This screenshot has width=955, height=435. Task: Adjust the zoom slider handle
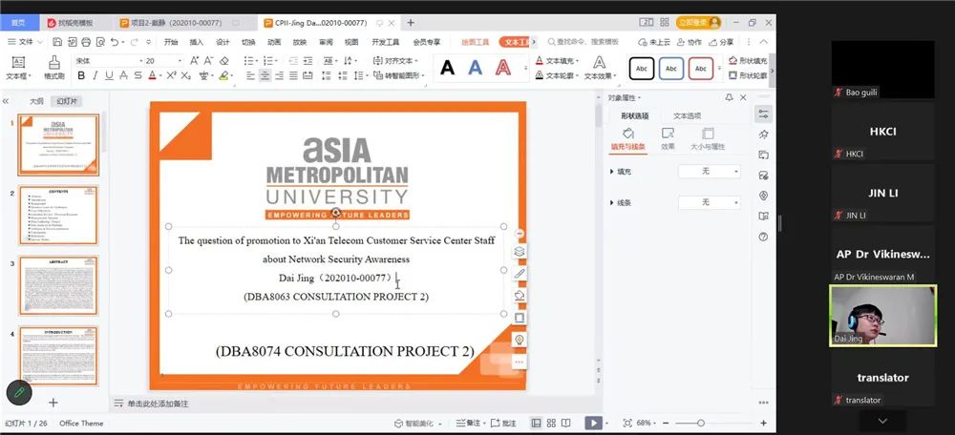701,423
